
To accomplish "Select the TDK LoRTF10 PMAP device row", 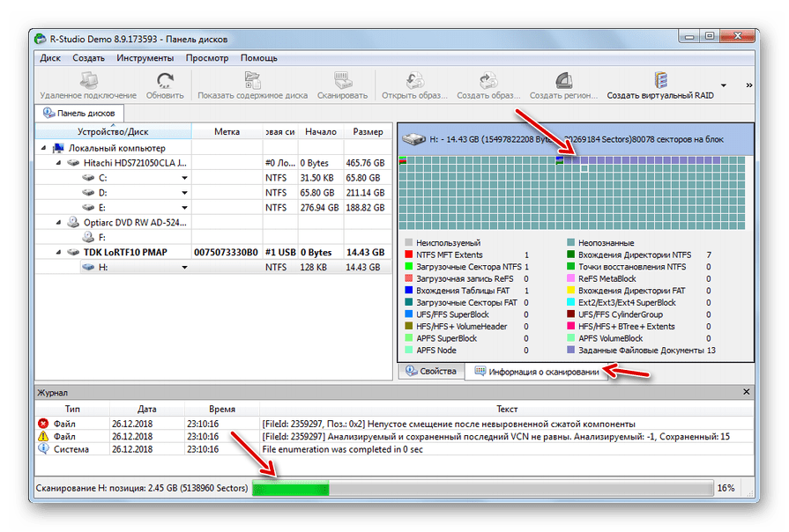I will tap(213, 252).
